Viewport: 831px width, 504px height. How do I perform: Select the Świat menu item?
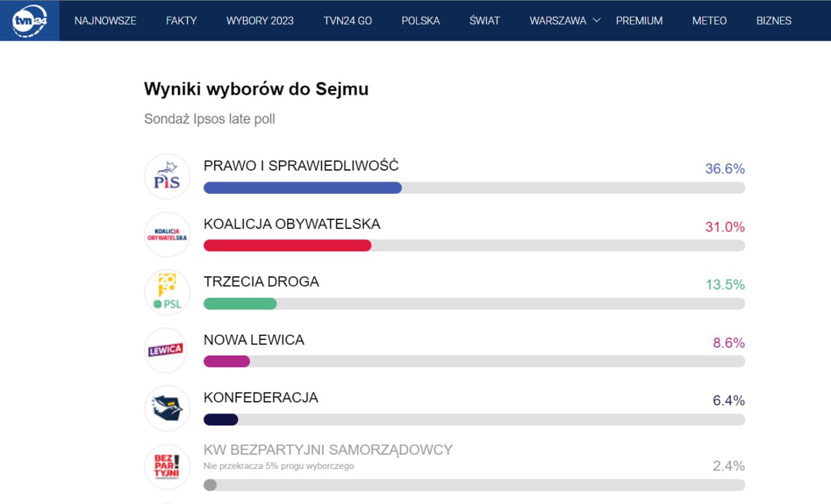coord(484,21)
